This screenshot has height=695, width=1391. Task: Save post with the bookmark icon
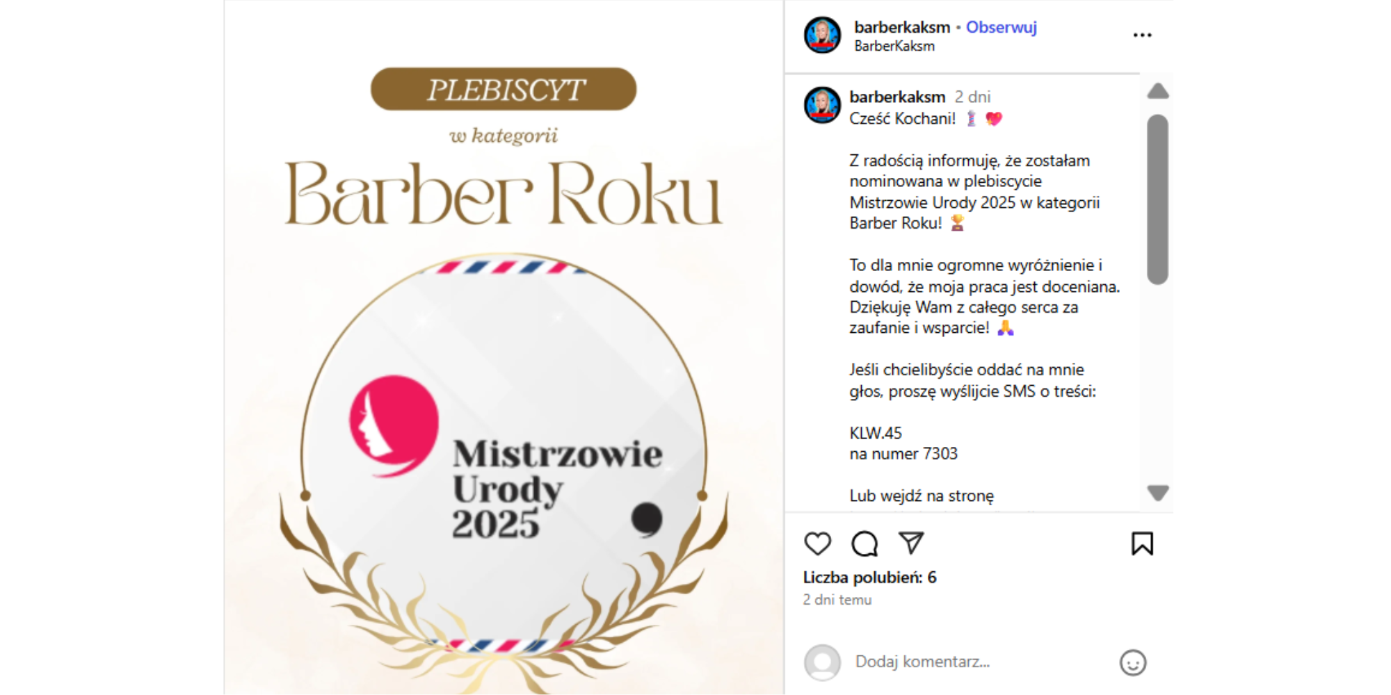click(1142, 543)
